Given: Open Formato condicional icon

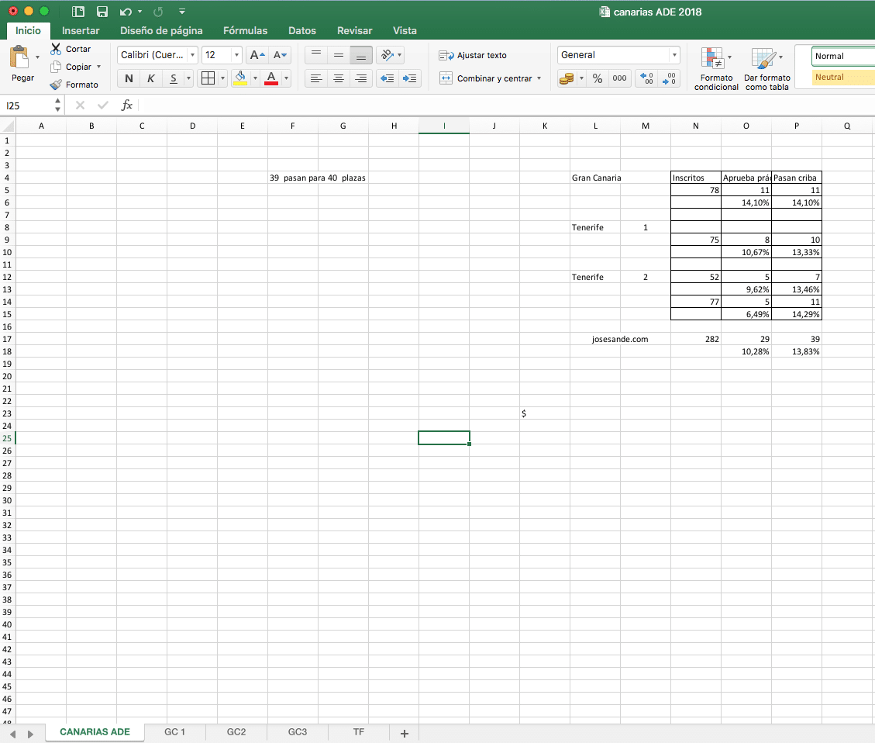Looking at the screenshot, I should point(712,59).
